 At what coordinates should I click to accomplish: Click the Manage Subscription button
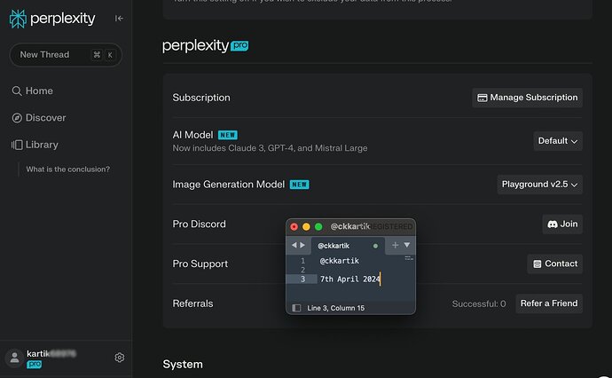click(528, 98)
